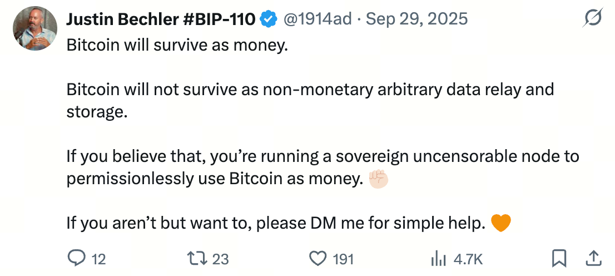This screenshot has width=615, height=276.
Task: Click the raised fist emoji
Action: point(379,179)
